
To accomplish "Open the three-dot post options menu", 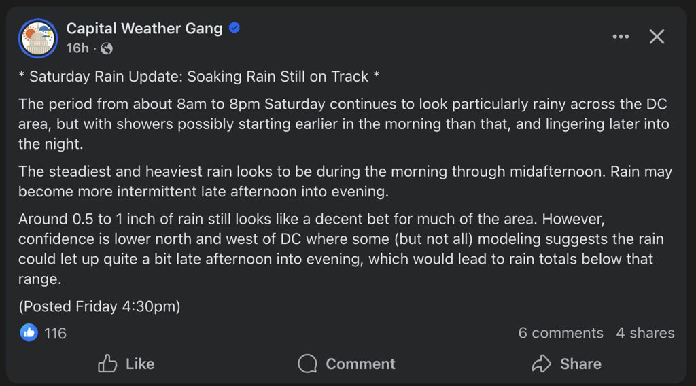I will tap(621, 37).
